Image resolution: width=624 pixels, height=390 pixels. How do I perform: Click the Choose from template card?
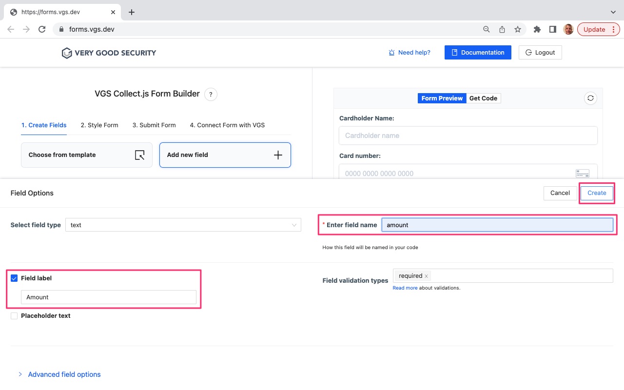tap(87, 155)
